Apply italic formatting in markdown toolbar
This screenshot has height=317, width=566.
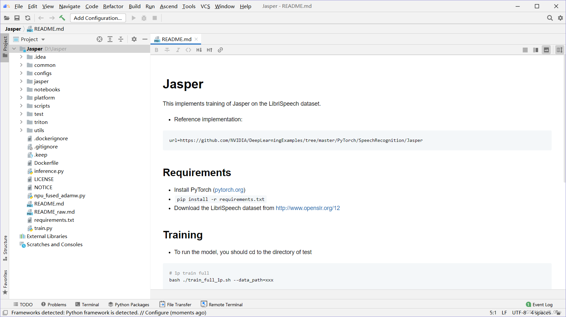(178, 50)
